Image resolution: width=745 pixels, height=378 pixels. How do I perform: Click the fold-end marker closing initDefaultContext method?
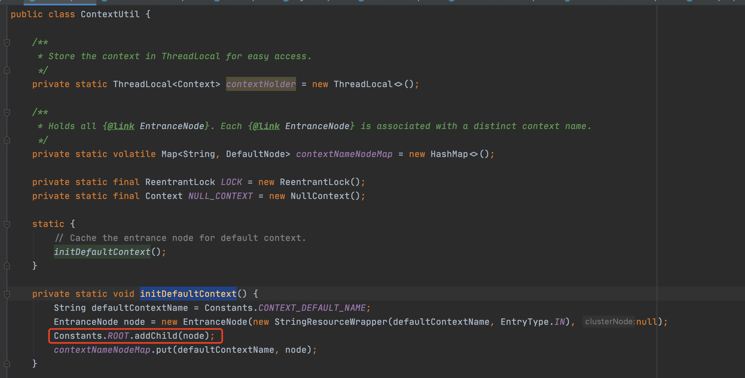pyautogui.click(x=7, y=363)
